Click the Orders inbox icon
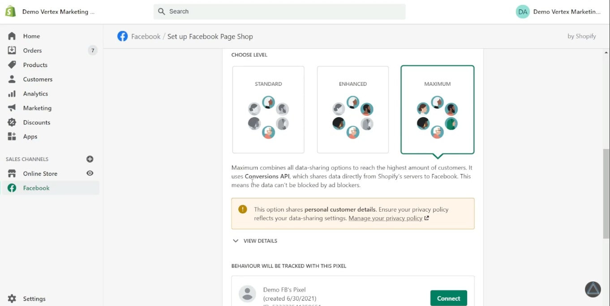Image resolution: width=610 pixels, height=306 pixels. point(12,51)
